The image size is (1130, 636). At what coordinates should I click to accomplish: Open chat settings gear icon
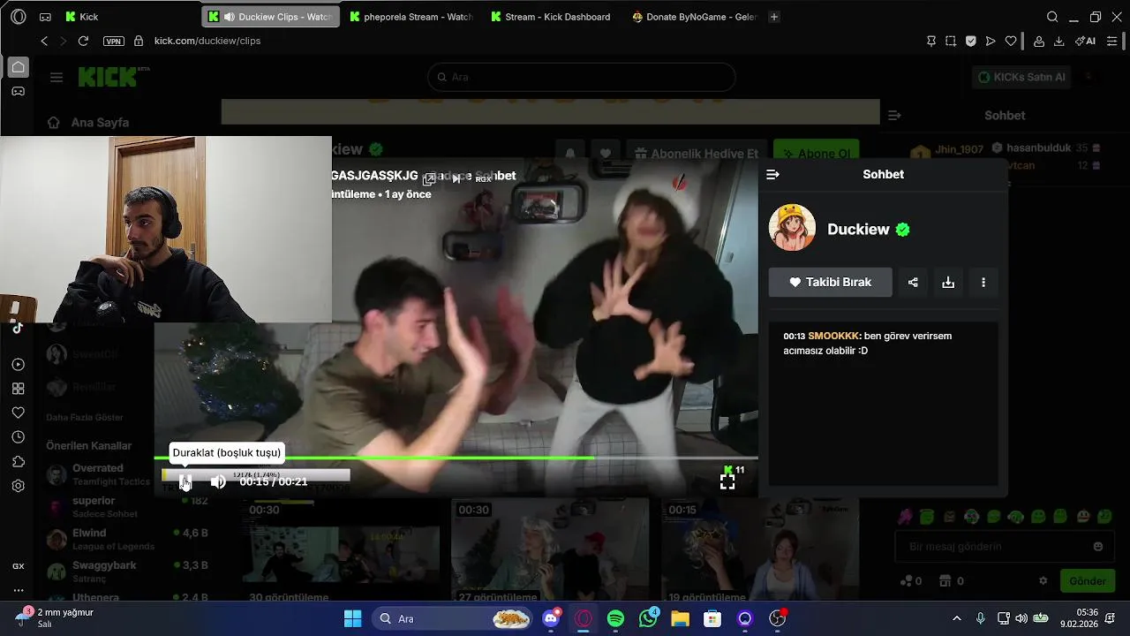(x=1043, y=581)
